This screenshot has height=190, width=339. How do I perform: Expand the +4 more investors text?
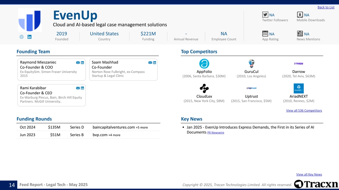(114, 135)
